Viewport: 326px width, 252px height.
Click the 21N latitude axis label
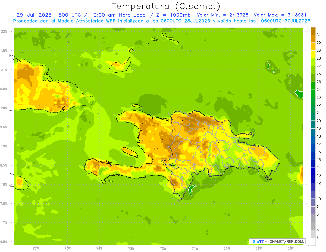click(x=5, y=70)
